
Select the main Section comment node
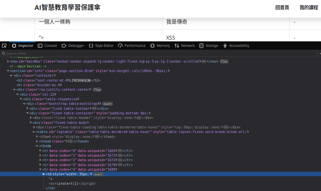click(x=28, y=66)
